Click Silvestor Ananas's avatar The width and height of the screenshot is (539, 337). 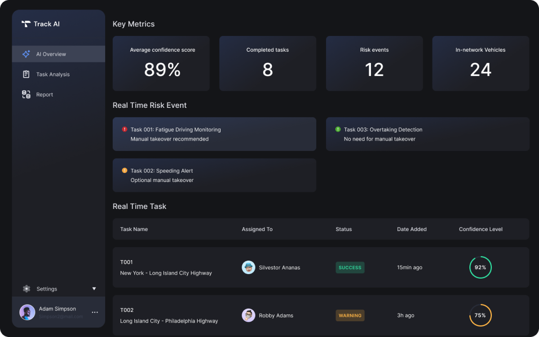pyautogui.click(x=248, y=267)
